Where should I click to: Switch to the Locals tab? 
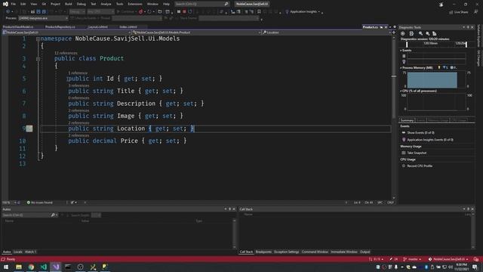pos(18,252)
